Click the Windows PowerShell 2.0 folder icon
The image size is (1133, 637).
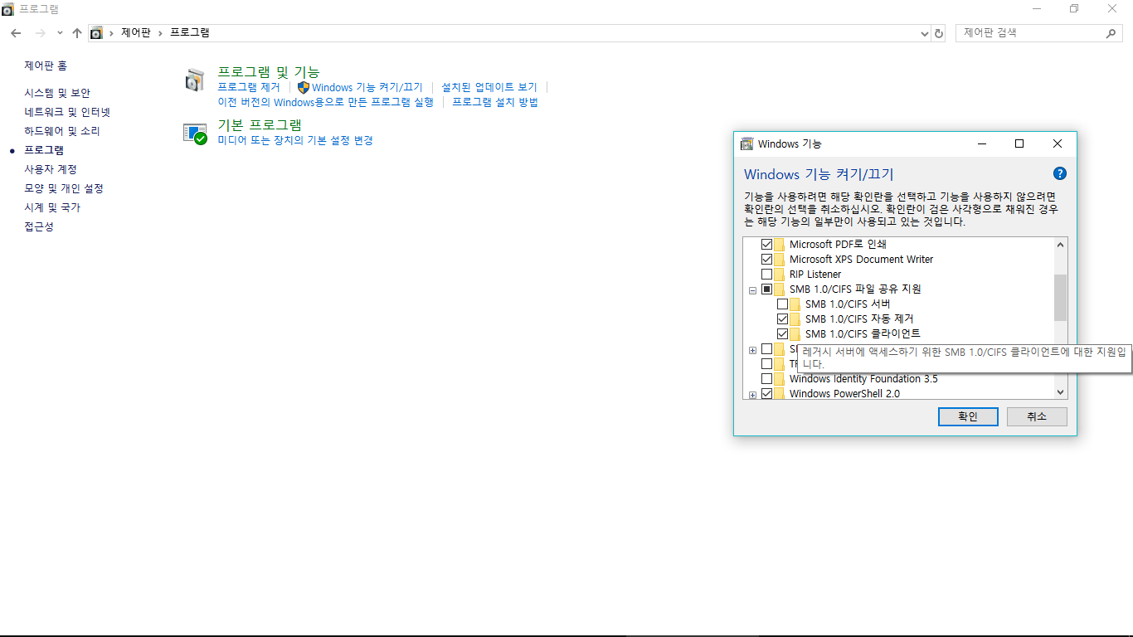(779, 393)
